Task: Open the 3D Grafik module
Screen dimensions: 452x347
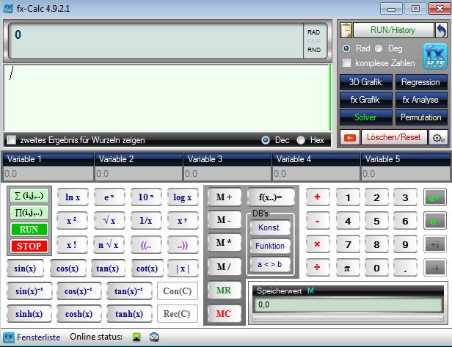Action: tap(365, 82)
